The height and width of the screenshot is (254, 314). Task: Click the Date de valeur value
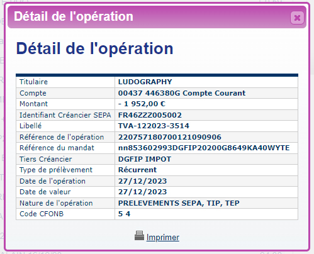[x=143, y=192]
